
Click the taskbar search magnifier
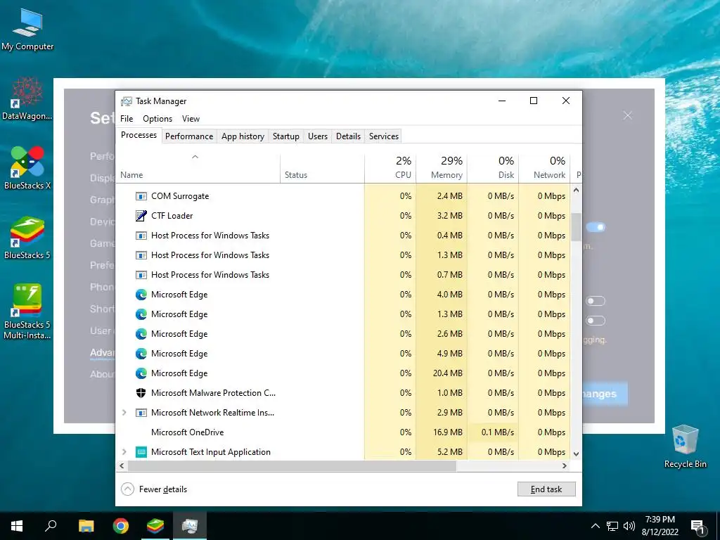pyautogui.click(x=51, y=526)
